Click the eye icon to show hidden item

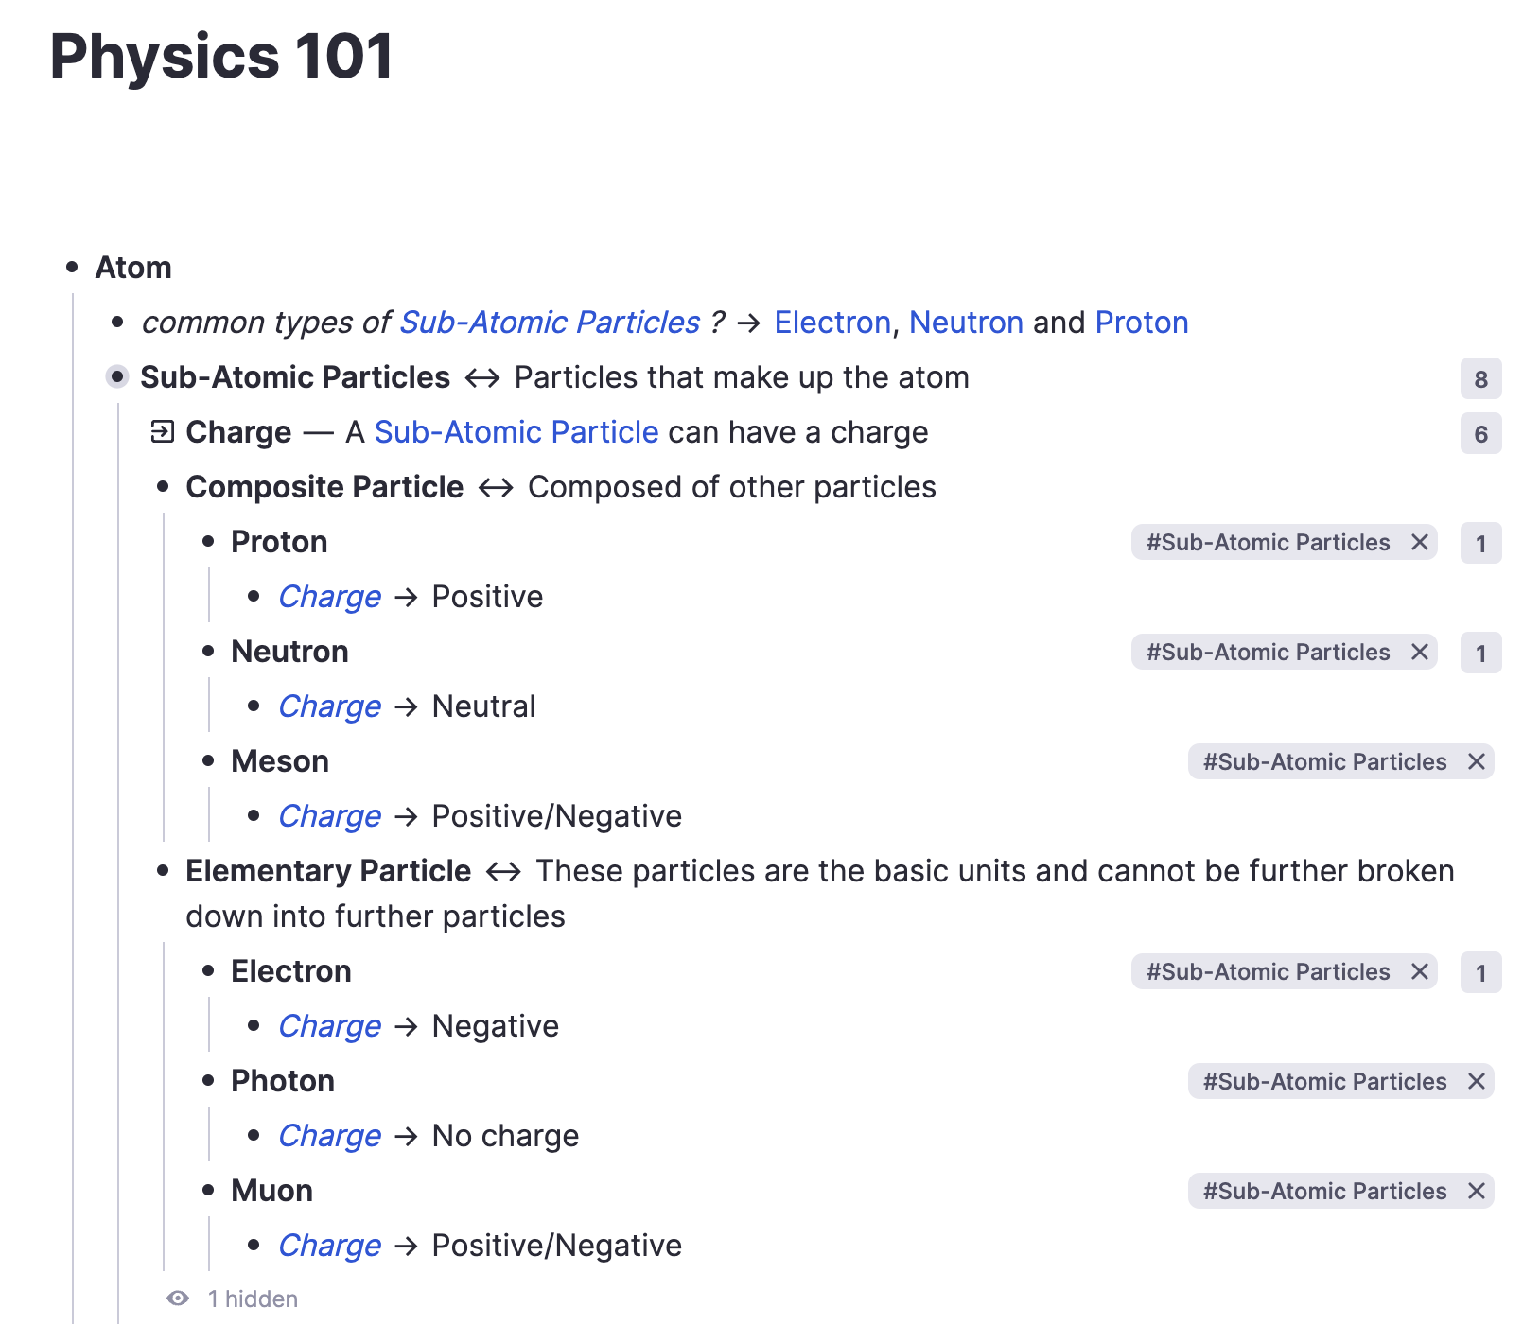(178, 1299)
